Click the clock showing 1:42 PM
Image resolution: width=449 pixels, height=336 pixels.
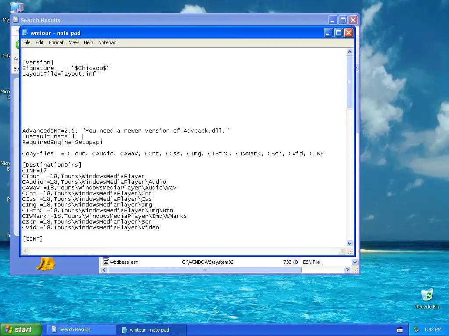click(x=433, y=329)
